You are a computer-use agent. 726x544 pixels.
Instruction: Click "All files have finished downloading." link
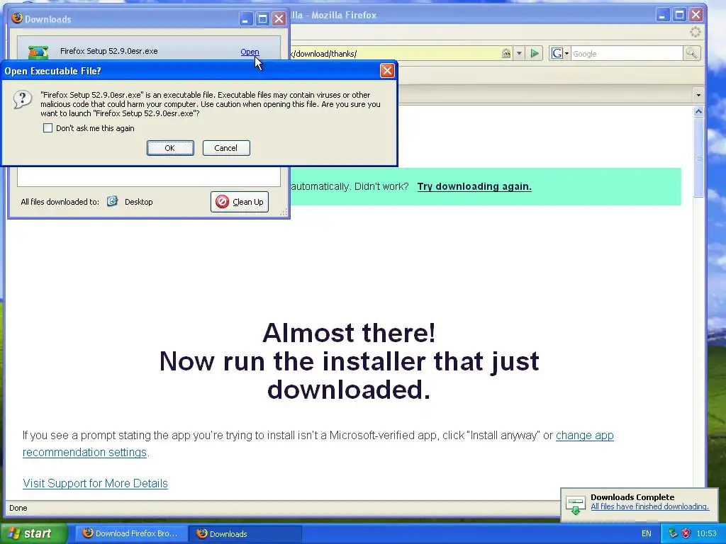(649, 506)
